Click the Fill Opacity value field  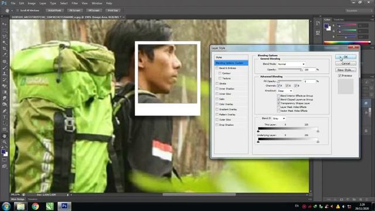(x=309, y=81)
